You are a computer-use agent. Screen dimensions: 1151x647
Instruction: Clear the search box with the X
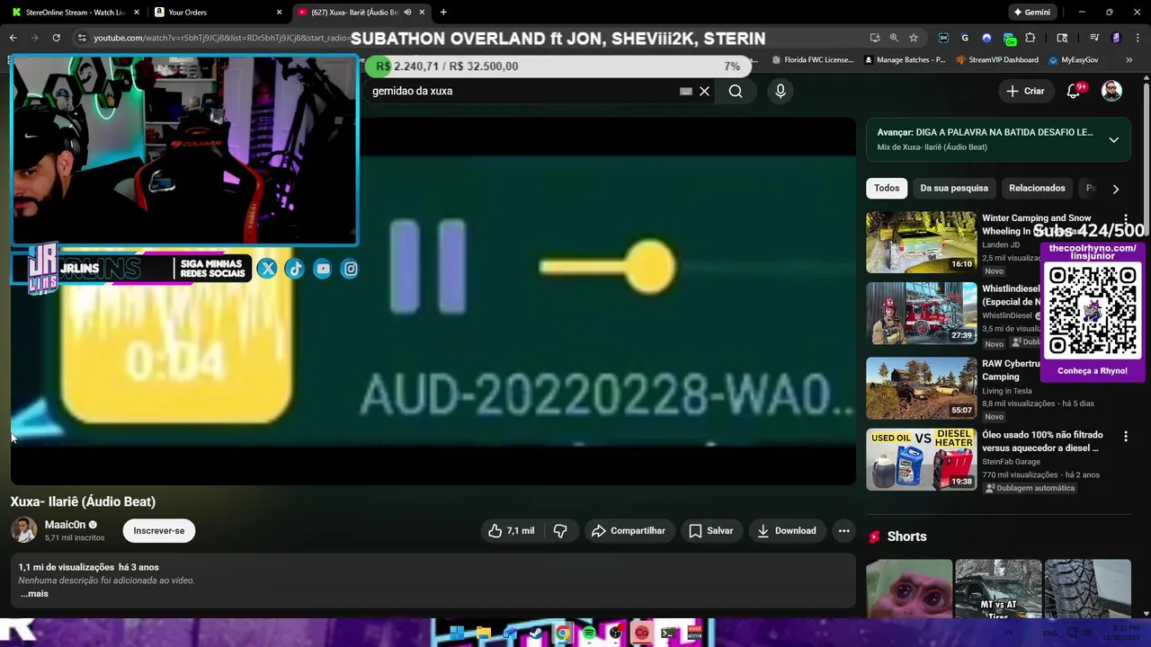click(704, 91)
